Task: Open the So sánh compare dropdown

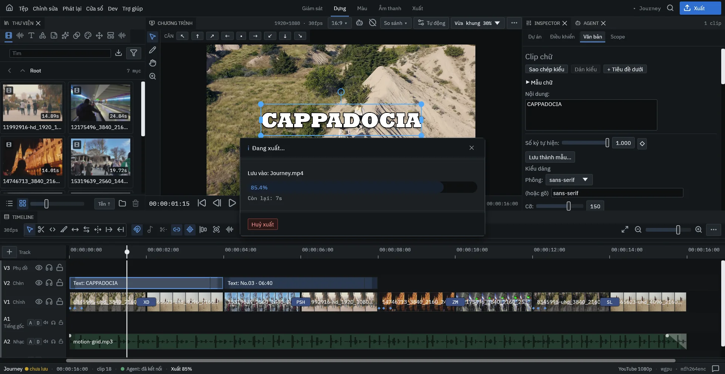Action: (x=396, y=23)
